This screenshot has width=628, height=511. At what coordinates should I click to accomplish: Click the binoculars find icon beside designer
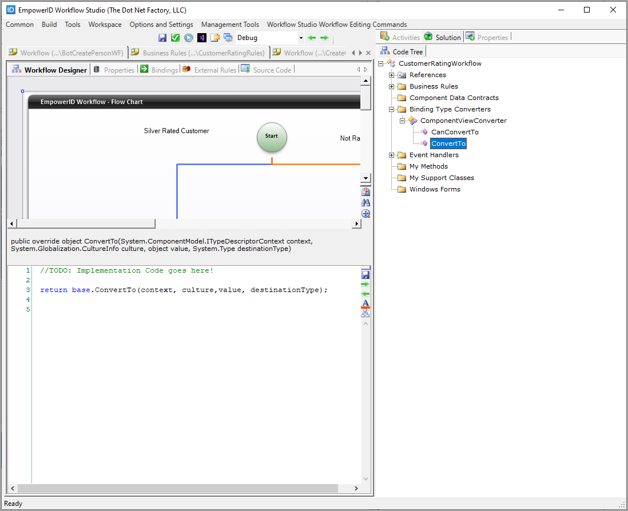tap(365, 203)
